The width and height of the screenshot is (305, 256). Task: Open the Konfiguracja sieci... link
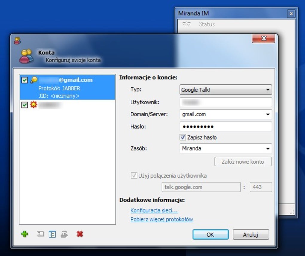(x=154, y=210)
